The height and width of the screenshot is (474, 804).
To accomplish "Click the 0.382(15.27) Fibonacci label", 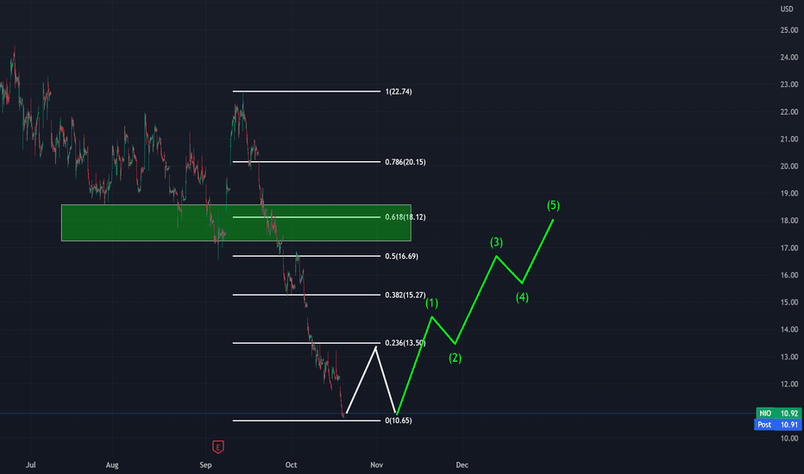I will pyautogui.click(x=405, y=295).
